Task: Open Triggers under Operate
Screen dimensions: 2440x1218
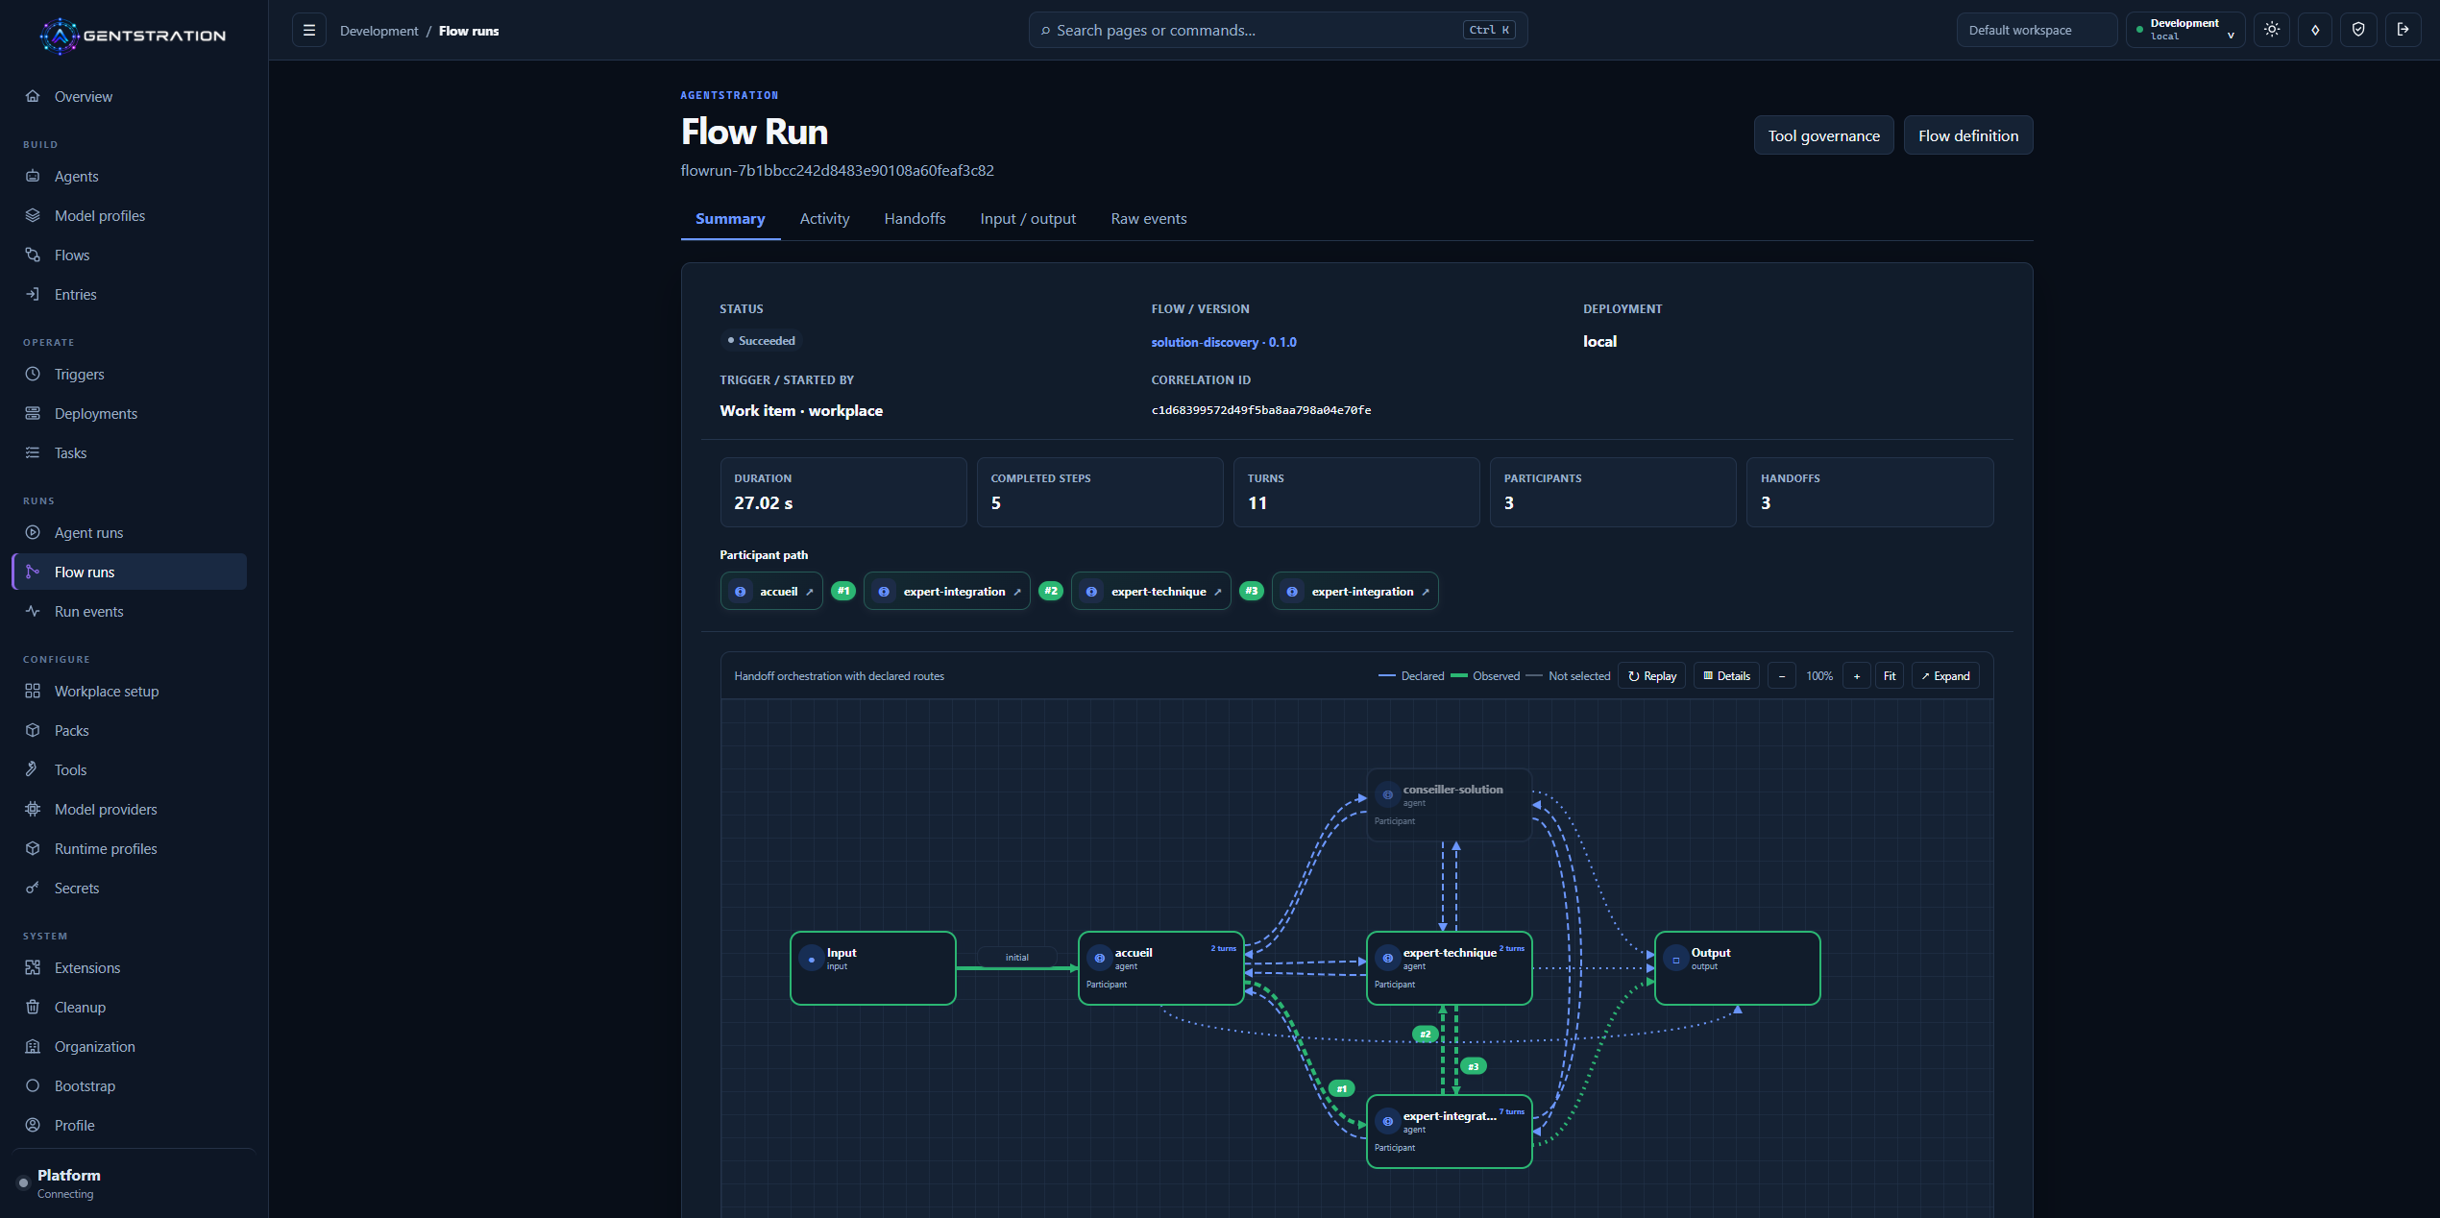Action: (x=130, y=374)
